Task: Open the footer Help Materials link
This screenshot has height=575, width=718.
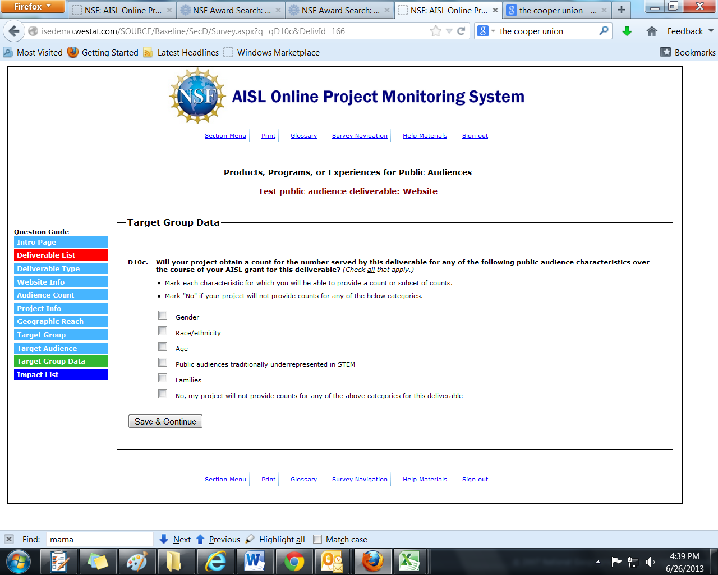Action: (425, 480)
